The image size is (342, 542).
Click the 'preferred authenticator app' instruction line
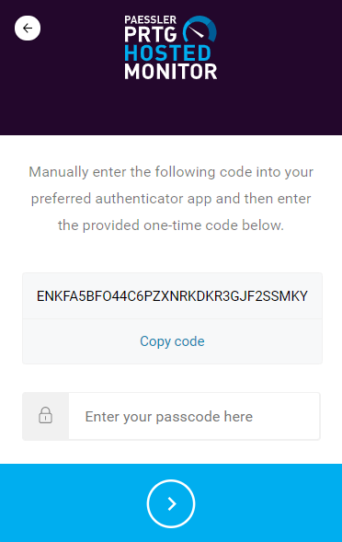[x=171, y=199]
